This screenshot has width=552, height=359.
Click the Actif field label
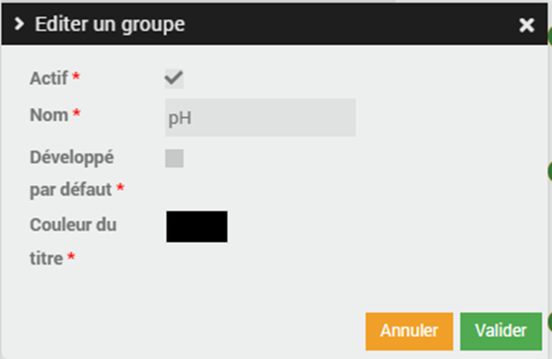click(49, 78)
